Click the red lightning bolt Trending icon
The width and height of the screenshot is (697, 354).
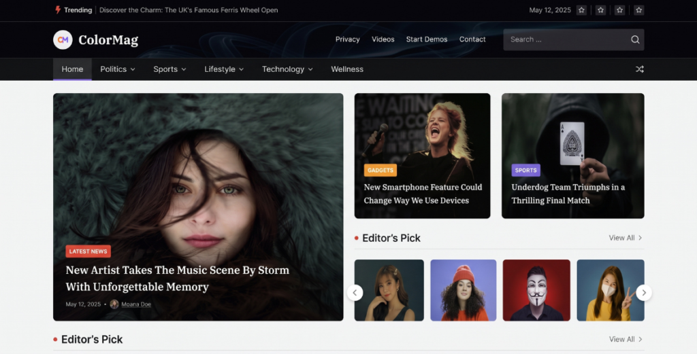click(58, 10)
